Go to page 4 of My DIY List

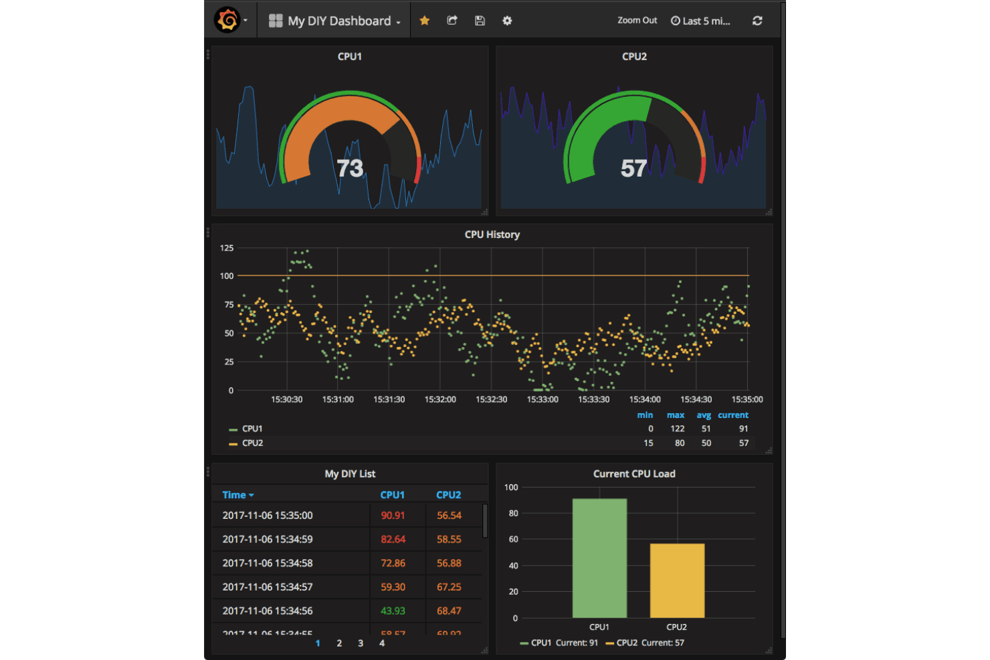382,643
